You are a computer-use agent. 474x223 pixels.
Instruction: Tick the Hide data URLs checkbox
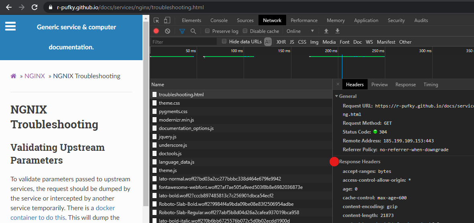(x=224, y=42)
